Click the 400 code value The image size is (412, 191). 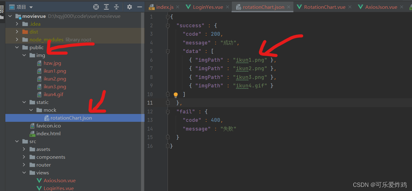pos(215,120)
